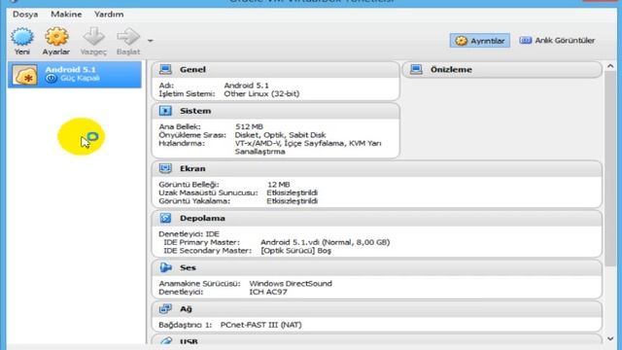The image size is (622, 350).
Task: Click the 'ICH AC97' controller value
Action: point(268,292)
